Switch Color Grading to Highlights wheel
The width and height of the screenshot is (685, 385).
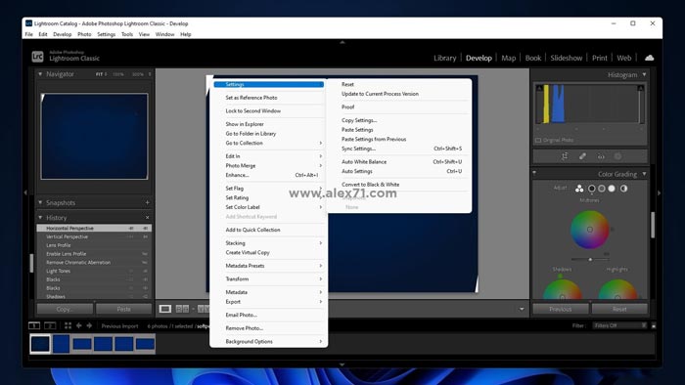[612, 189]
